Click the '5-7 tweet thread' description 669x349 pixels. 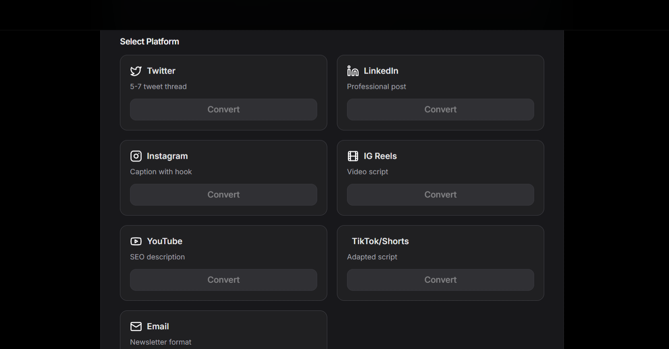[158, 87]
